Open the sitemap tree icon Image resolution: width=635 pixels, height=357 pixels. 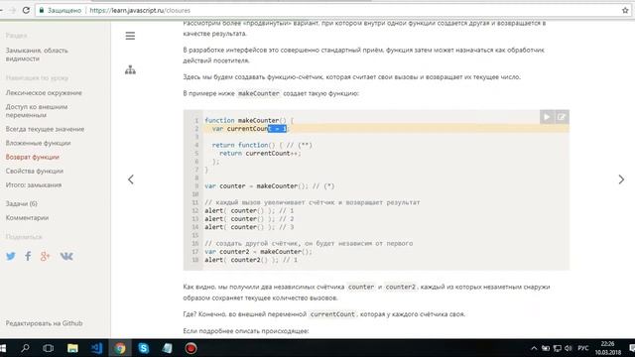[130, 70]
